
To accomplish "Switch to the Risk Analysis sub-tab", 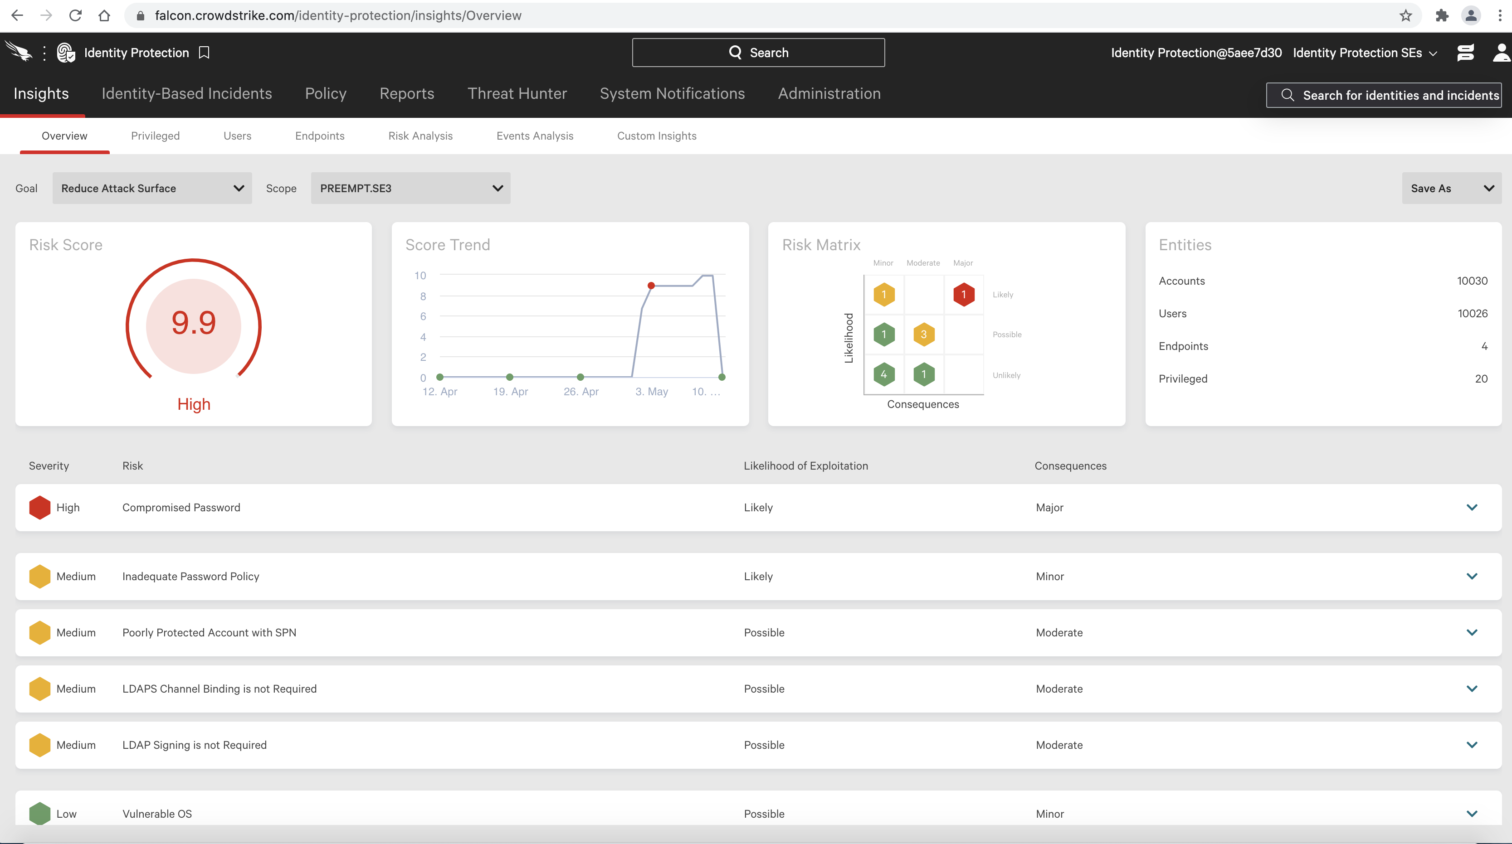I will point(420,136).
